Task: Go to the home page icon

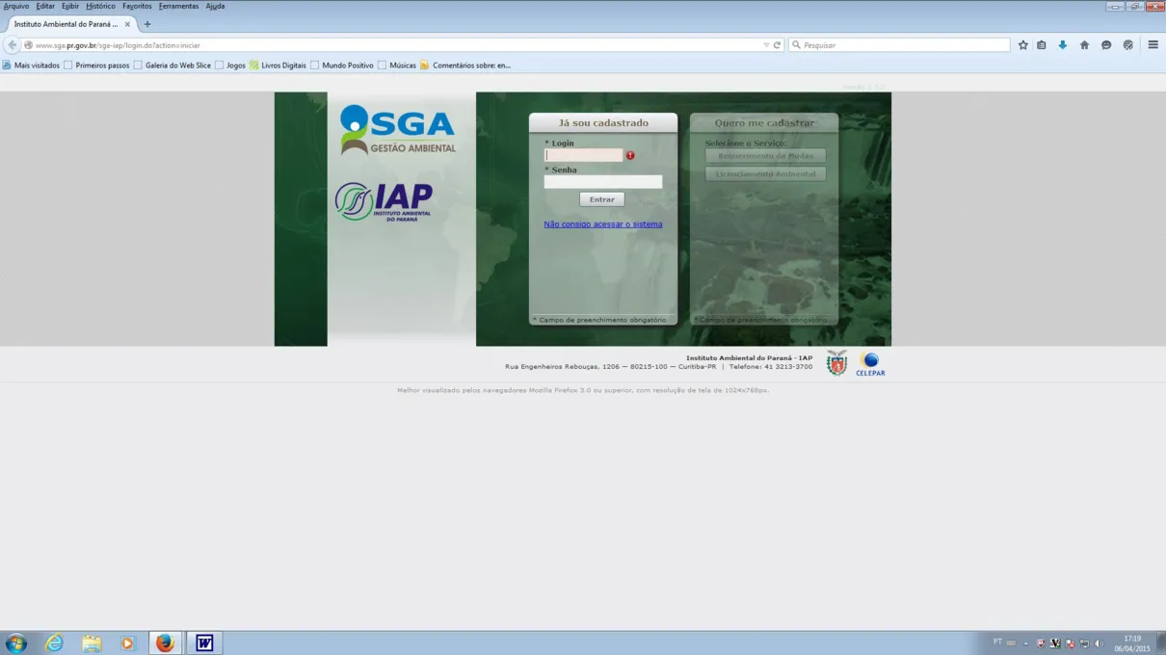Action: (x=1084, y=44)
